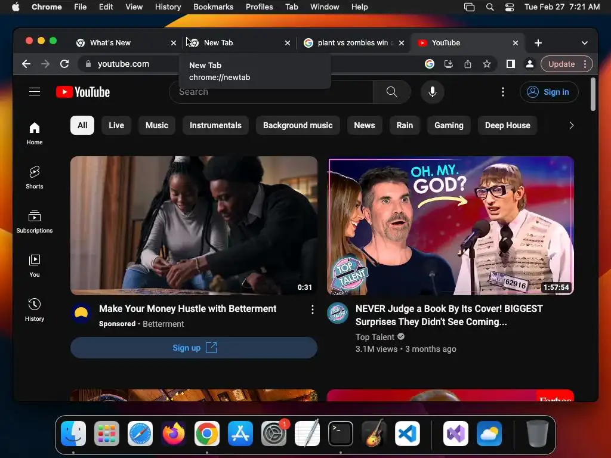Close the What's New tab
The image size is (611, 458).
point(174,43)
